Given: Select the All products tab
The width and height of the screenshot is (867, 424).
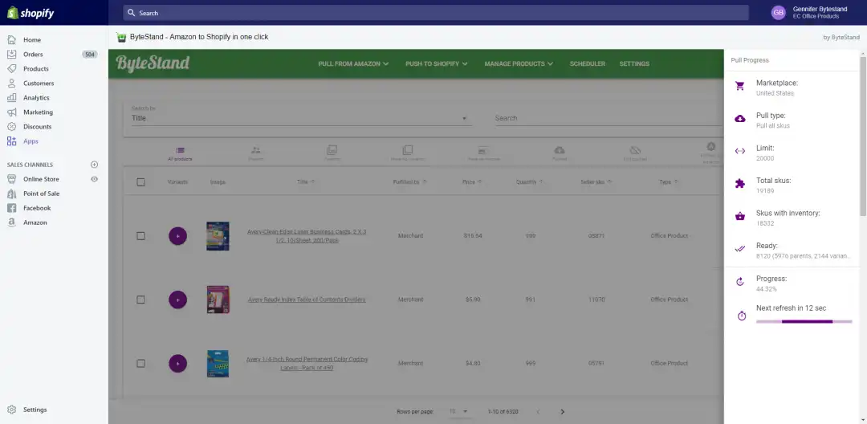Looking at the screenshot, I should point(181,153).
